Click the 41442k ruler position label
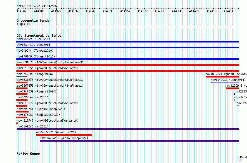 tap(229, 11)
